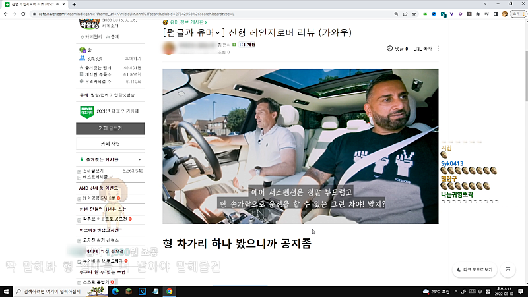Click the browser back arrow
The image size is (528, 297).
[5, 14]
